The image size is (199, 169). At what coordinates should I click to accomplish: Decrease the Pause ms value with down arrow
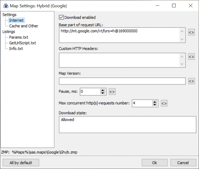point(103,93)
